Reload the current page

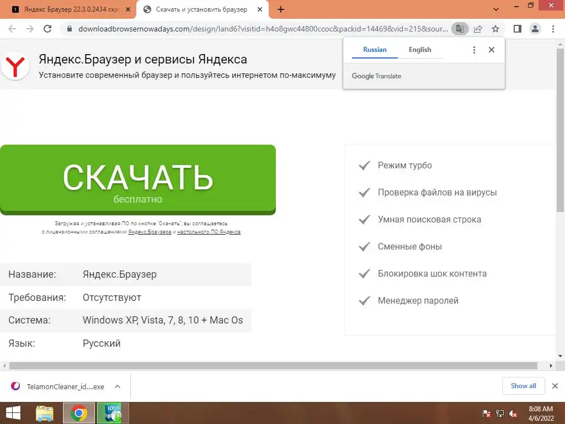(x=47, y=29)
